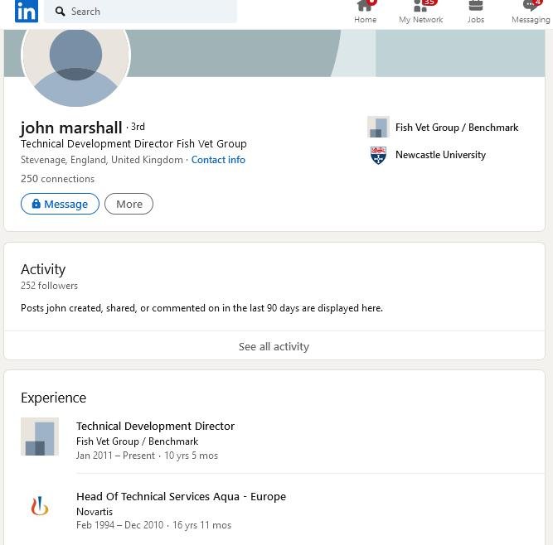Click Fish Vet Group logo in Experience section
The height and width of the screenshot is (545, 553).
point(40,436)
